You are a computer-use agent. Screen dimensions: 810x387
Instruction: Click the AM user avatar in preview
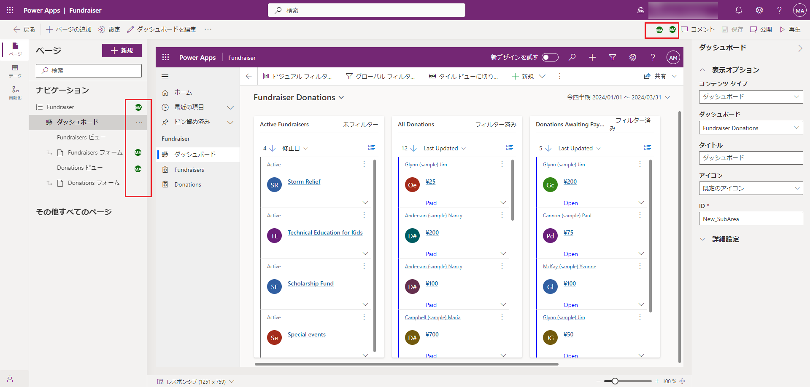pyautogui.click(x=673, y=57)
